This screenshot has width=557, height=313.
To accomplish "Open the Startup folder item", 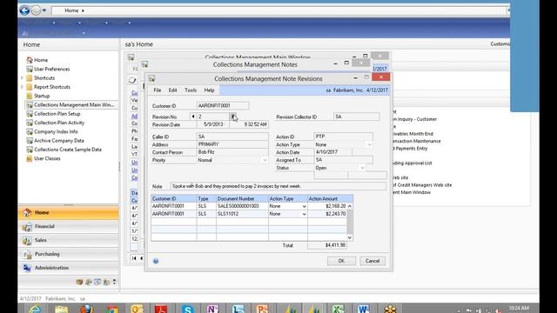I will tap(42, 96).
